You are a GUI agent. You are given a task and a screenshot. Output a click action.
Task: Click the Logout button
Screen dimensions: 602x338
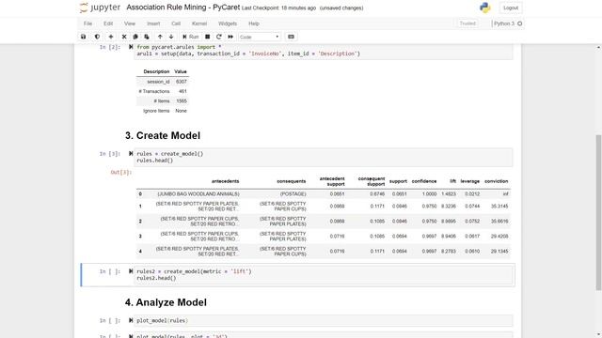[511, 8]
